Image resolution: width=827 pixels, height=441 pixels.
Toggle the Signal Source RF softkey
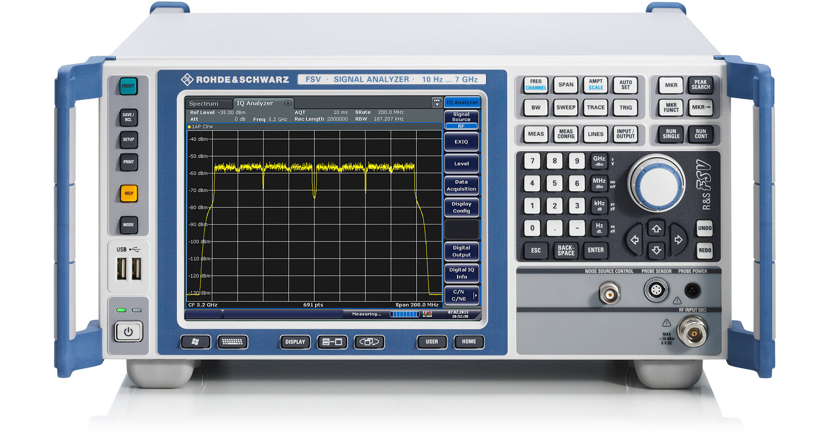pos(461,120)
